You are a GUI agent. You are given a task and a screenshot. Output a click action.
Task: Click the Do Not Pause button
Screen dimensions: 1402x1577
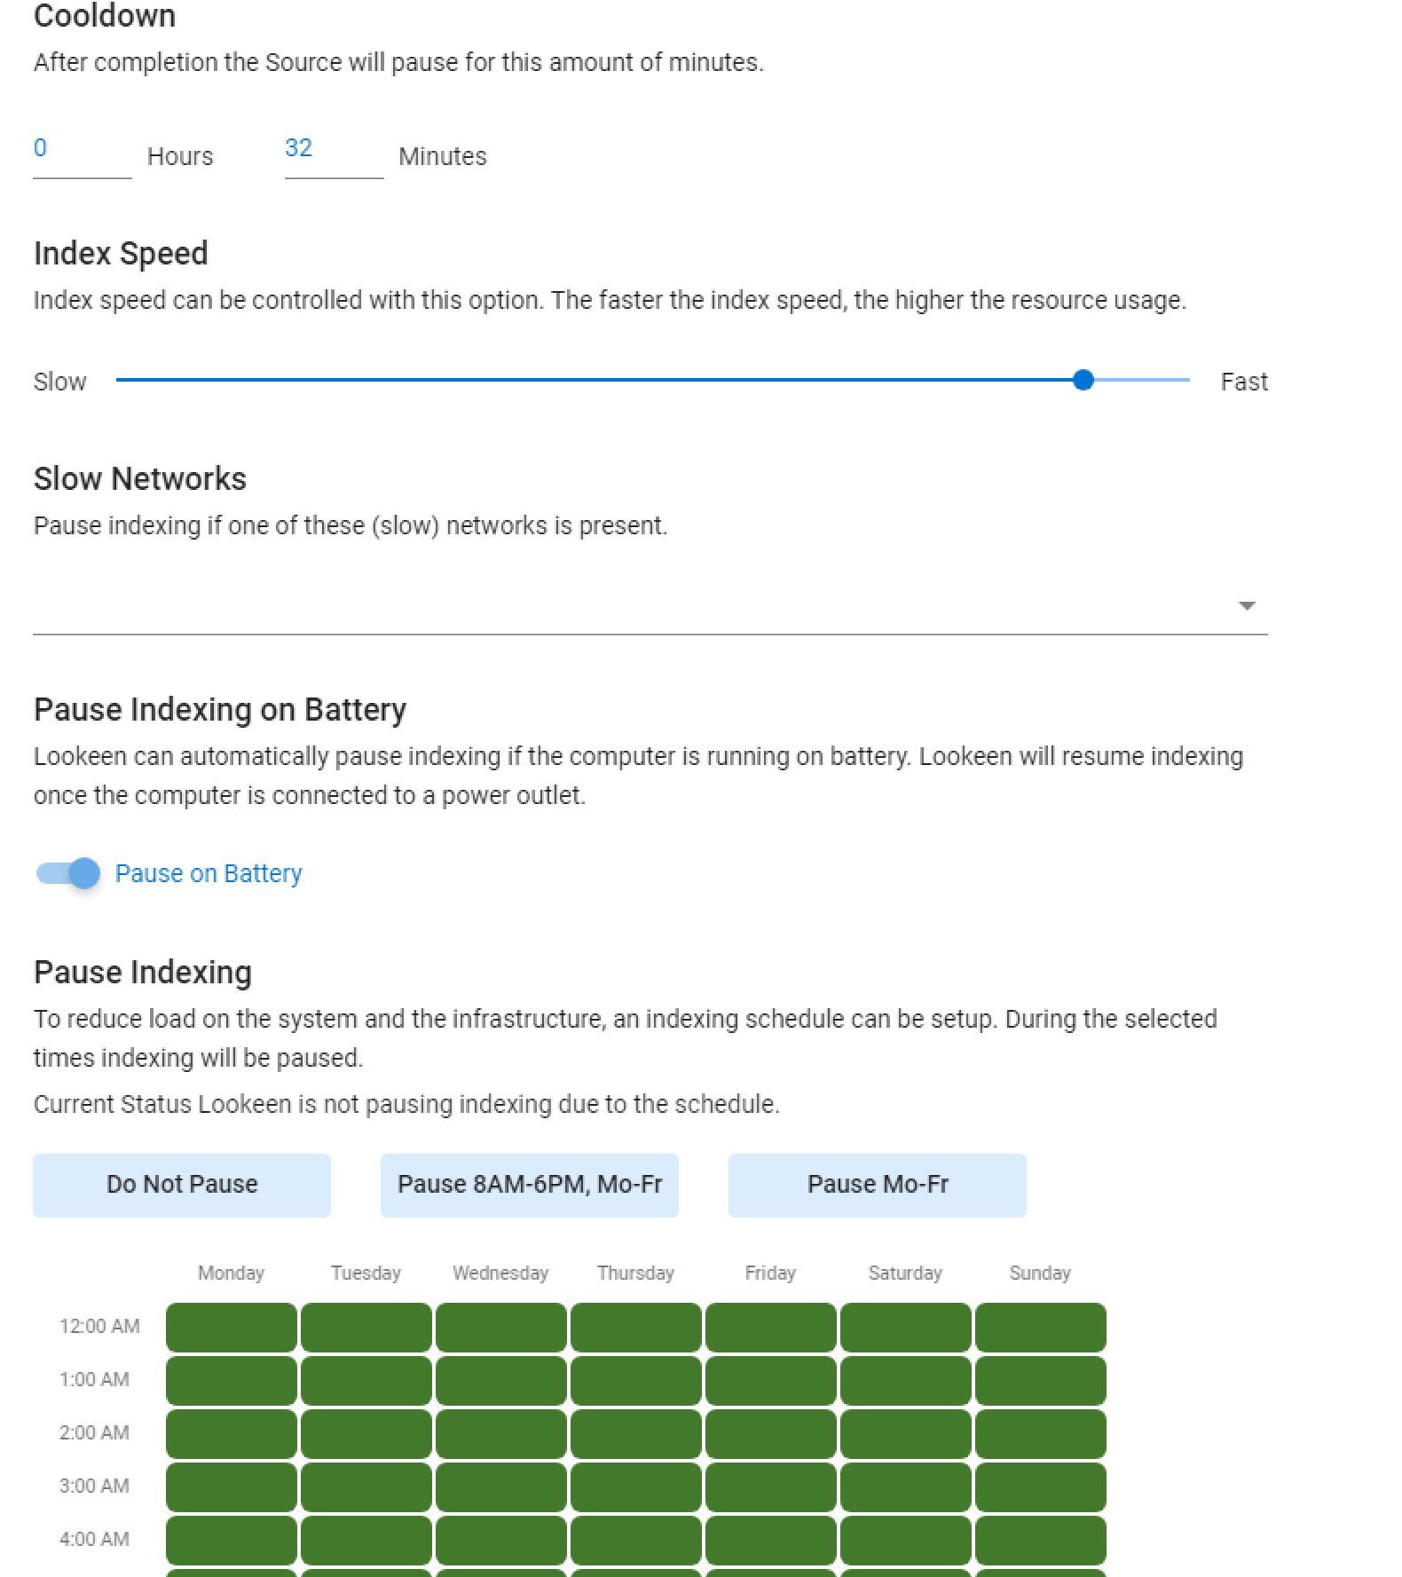(182, 1185)
